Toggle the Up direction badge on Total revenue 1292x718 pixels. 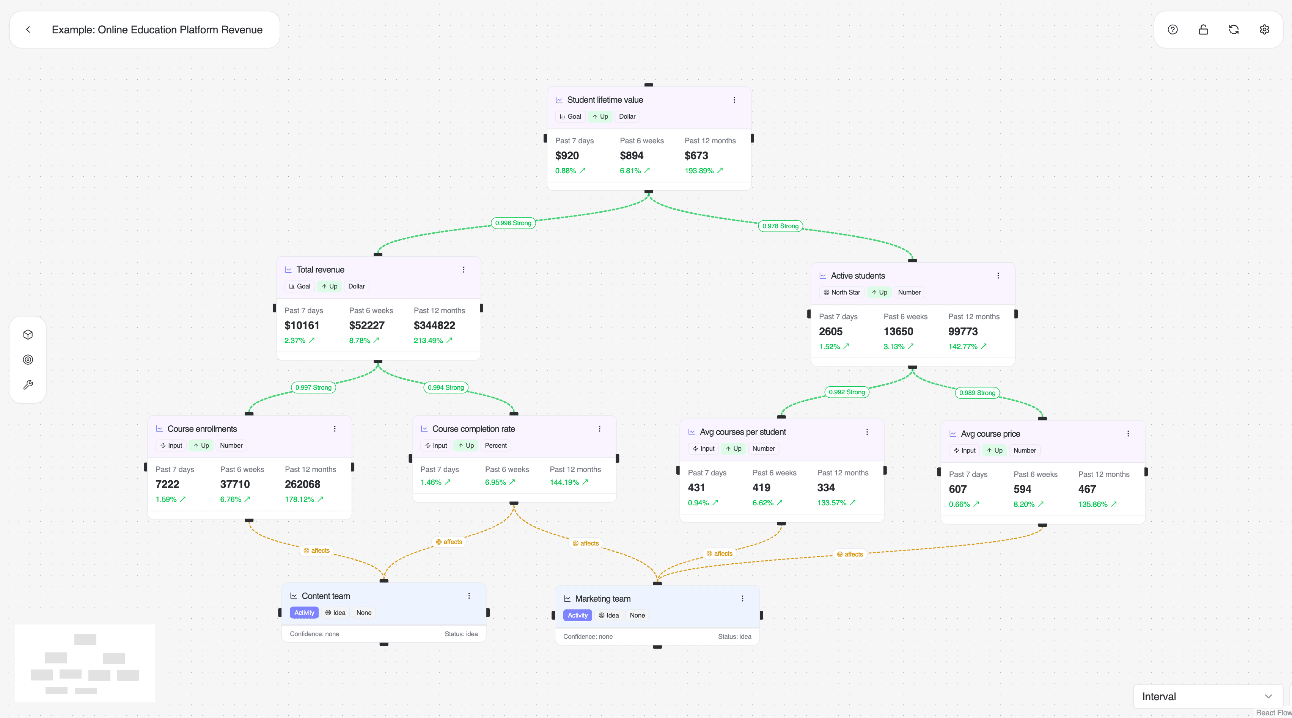coord(330,286)
